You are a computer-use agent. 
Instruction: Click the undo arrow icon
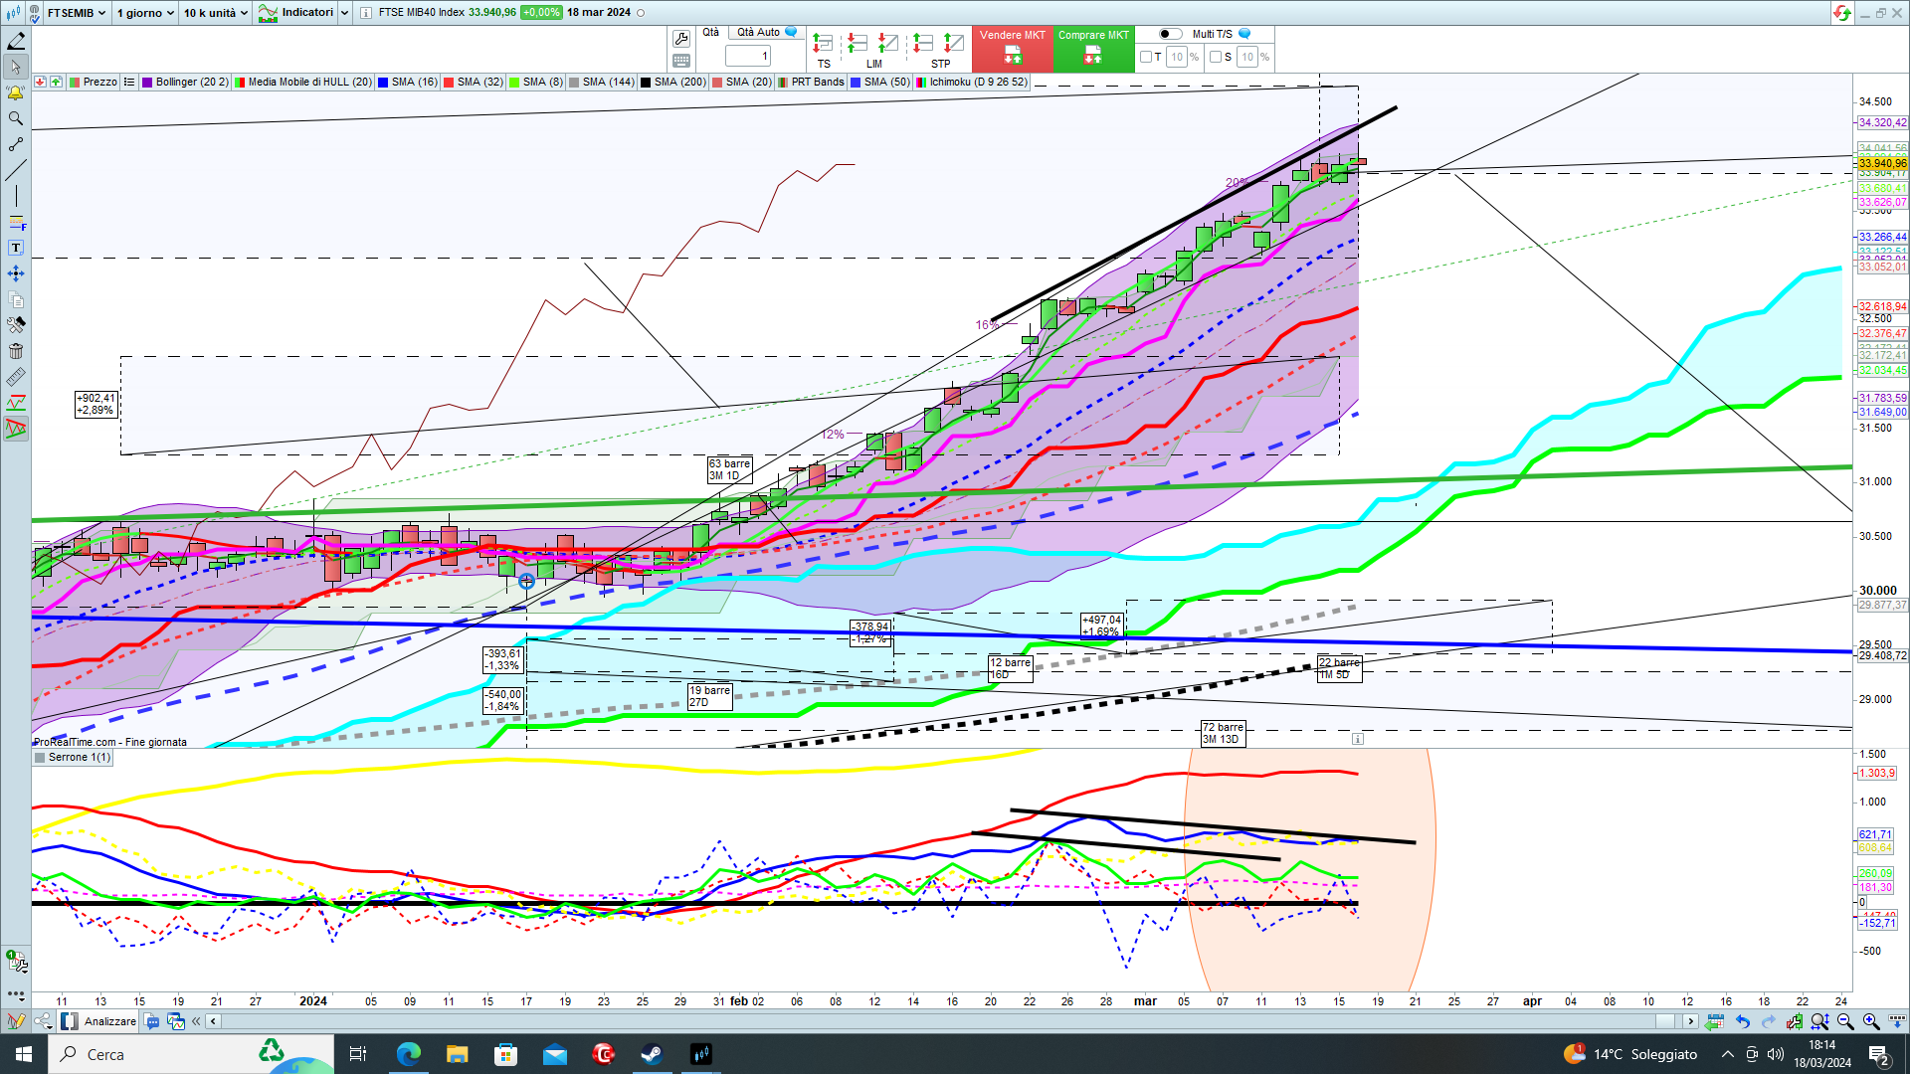pos(1743,1021)
